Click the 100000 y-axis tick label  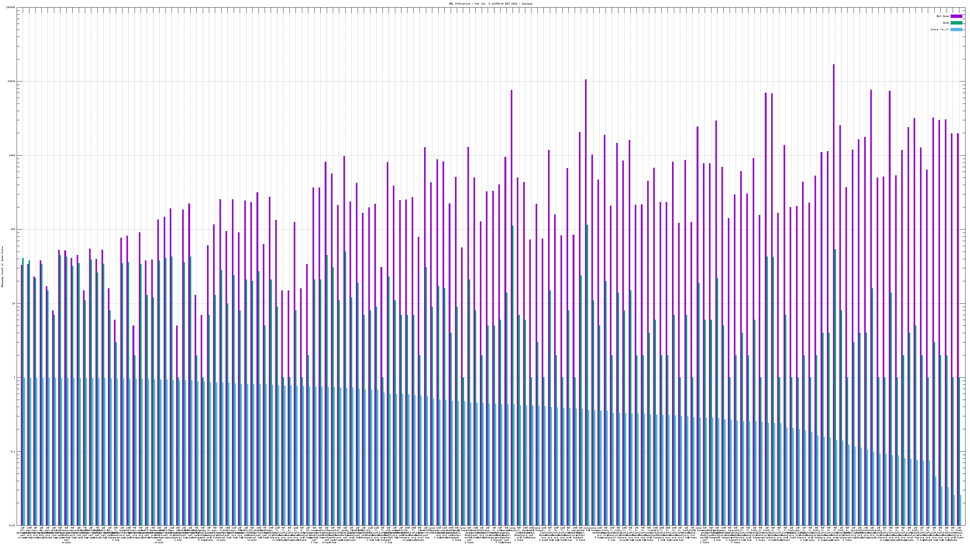point(11,8)
